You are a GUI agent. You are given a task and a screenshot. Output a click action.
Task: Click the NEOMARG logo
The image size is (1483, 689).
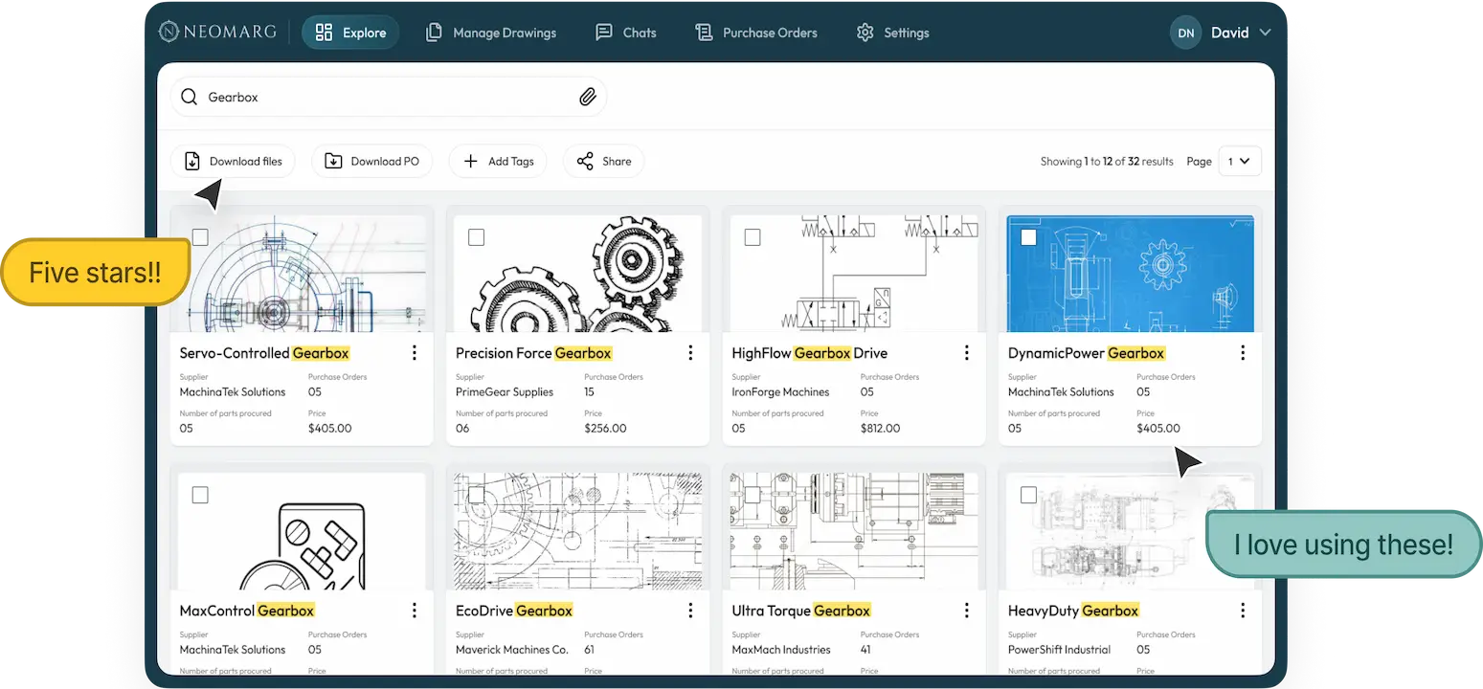click(x=217, y=31)
